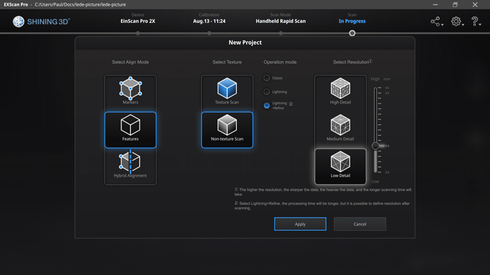Select the Markers align mode
The width and height of the screenshot is (490, 275).
(130, 92)
